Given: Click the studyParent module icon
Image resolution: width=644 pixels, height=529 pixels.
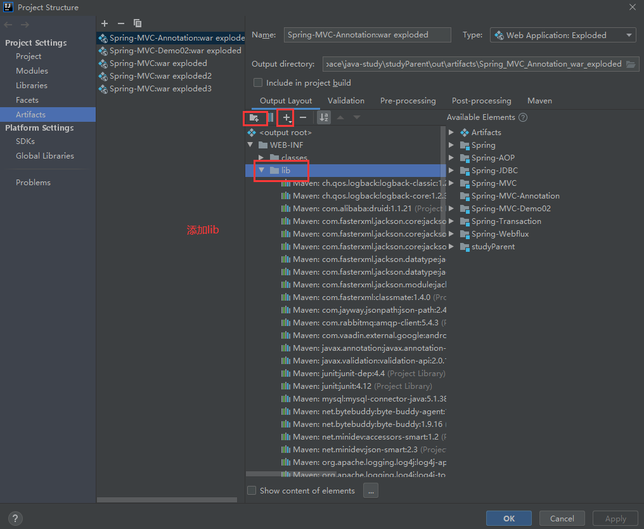Looking at the screenshot, I should [465, 247].
